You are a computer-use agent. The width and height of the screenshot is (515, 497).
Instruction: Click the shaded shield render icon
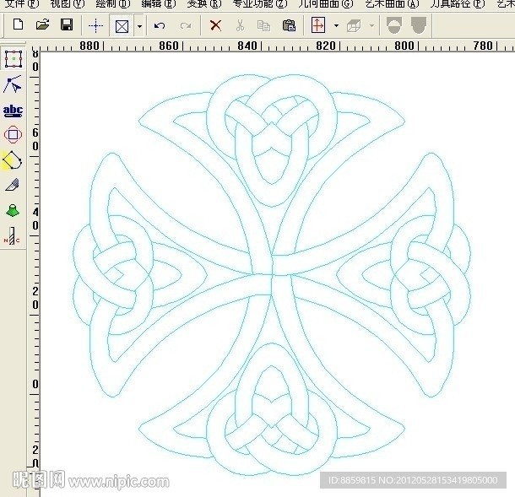419,25
